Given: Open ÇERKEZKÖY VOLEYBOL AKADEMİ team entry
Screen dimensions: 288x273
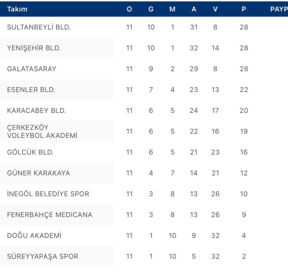Looking at the screenshot, I should tap(42, 131).
